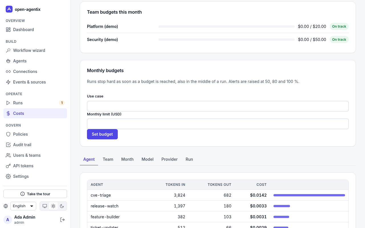The height and width of the screenshot is (228, 365).
Task: Click the info icon in Take the tour
Action: click(x=23, y=194)
